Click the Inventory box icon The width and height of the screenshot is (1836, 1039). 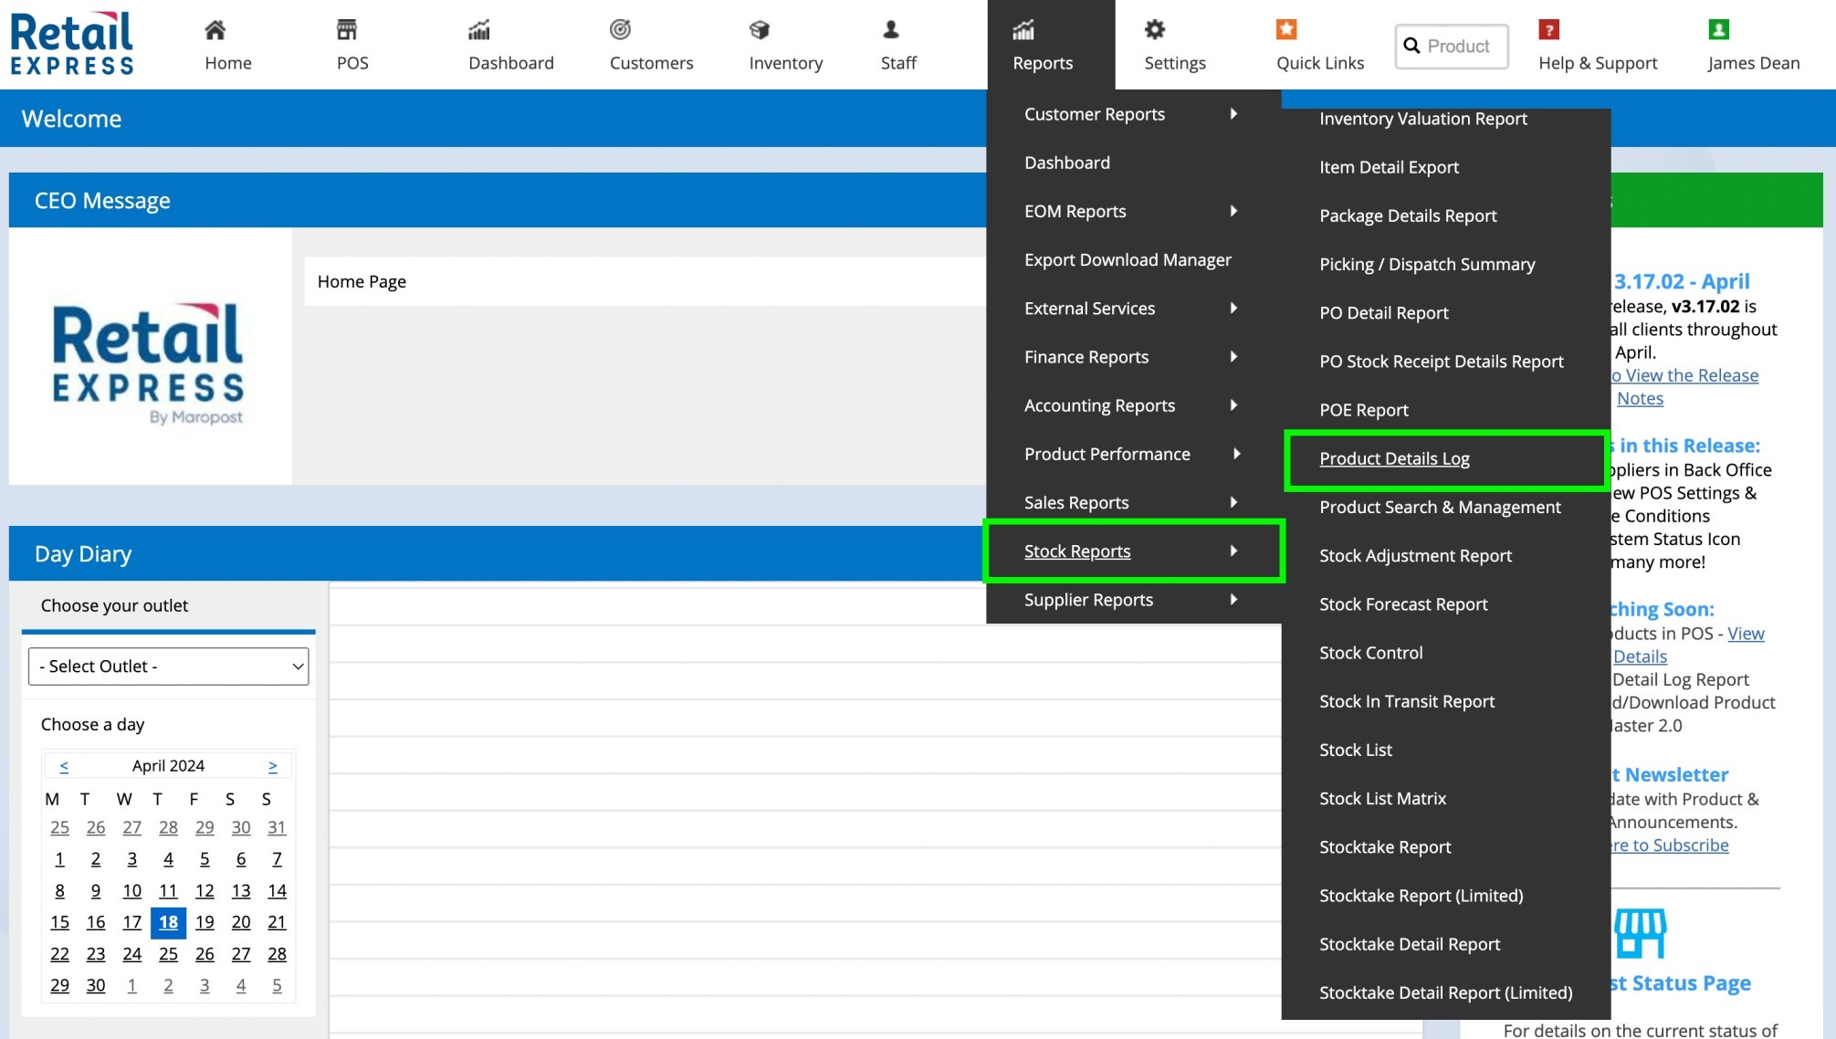[x=760, y=30]
